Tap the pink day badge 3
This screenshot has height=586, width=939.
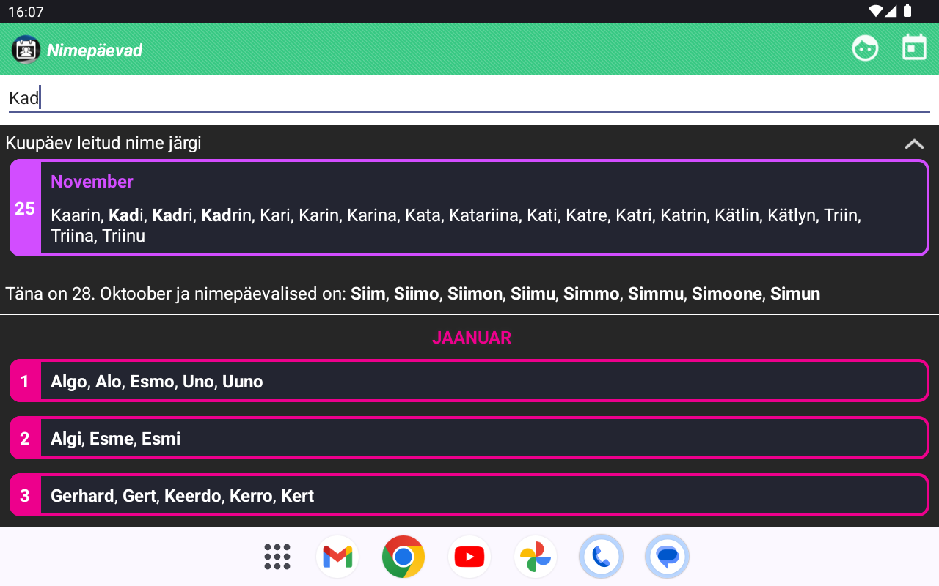click(x=25, y=495)
